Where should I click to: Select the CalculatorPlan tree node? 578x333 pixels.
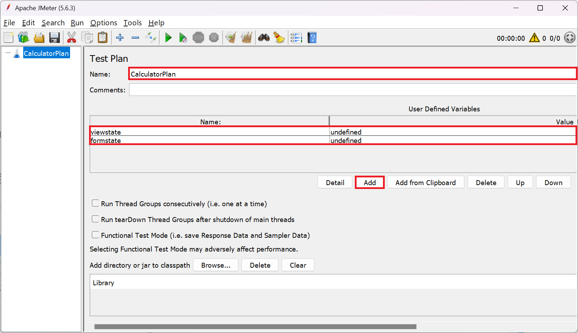(x=46, y=53)
